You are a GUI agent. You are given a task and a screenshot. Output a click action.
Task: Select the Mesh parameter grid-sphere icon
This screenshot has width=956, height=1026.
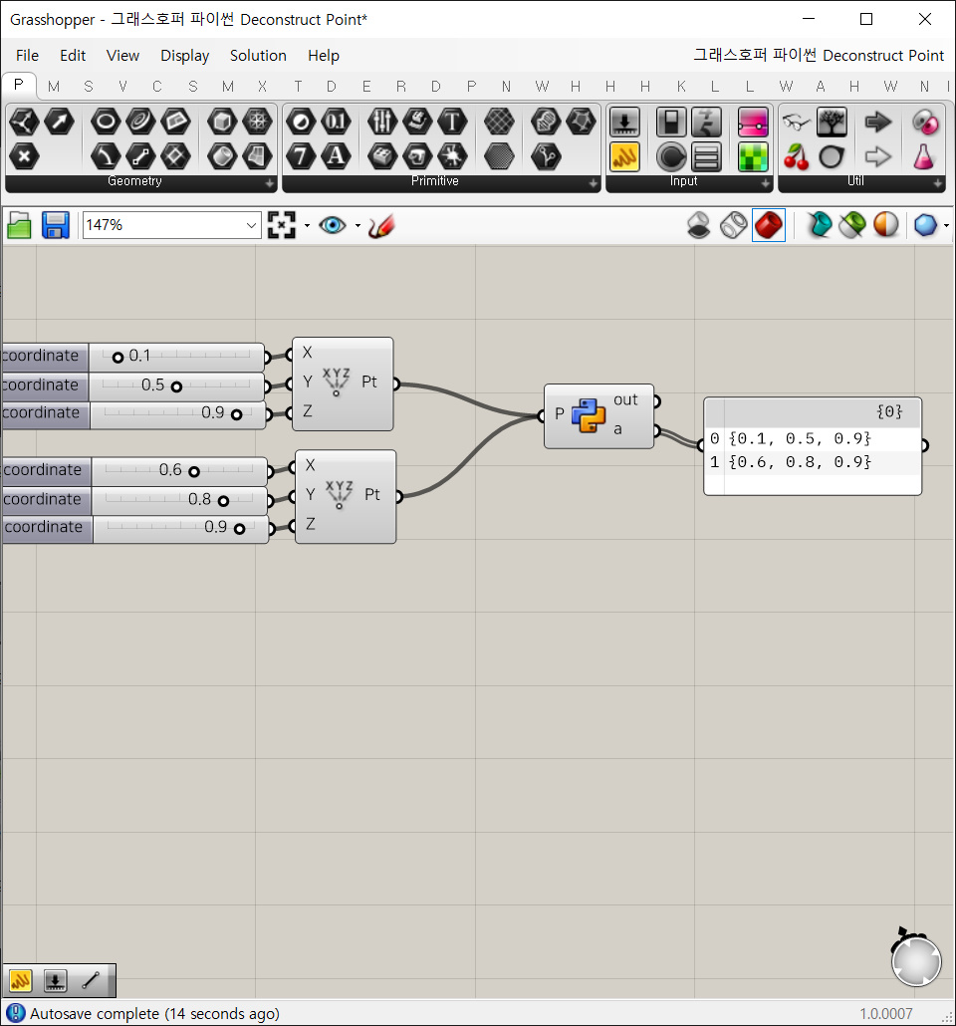coord(257,122)
